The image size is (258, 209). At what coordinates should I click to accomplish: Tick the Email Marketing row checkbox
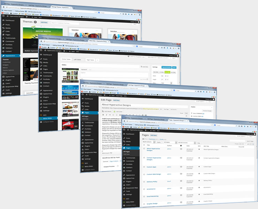pyautogui.click(x=144, y=196)
